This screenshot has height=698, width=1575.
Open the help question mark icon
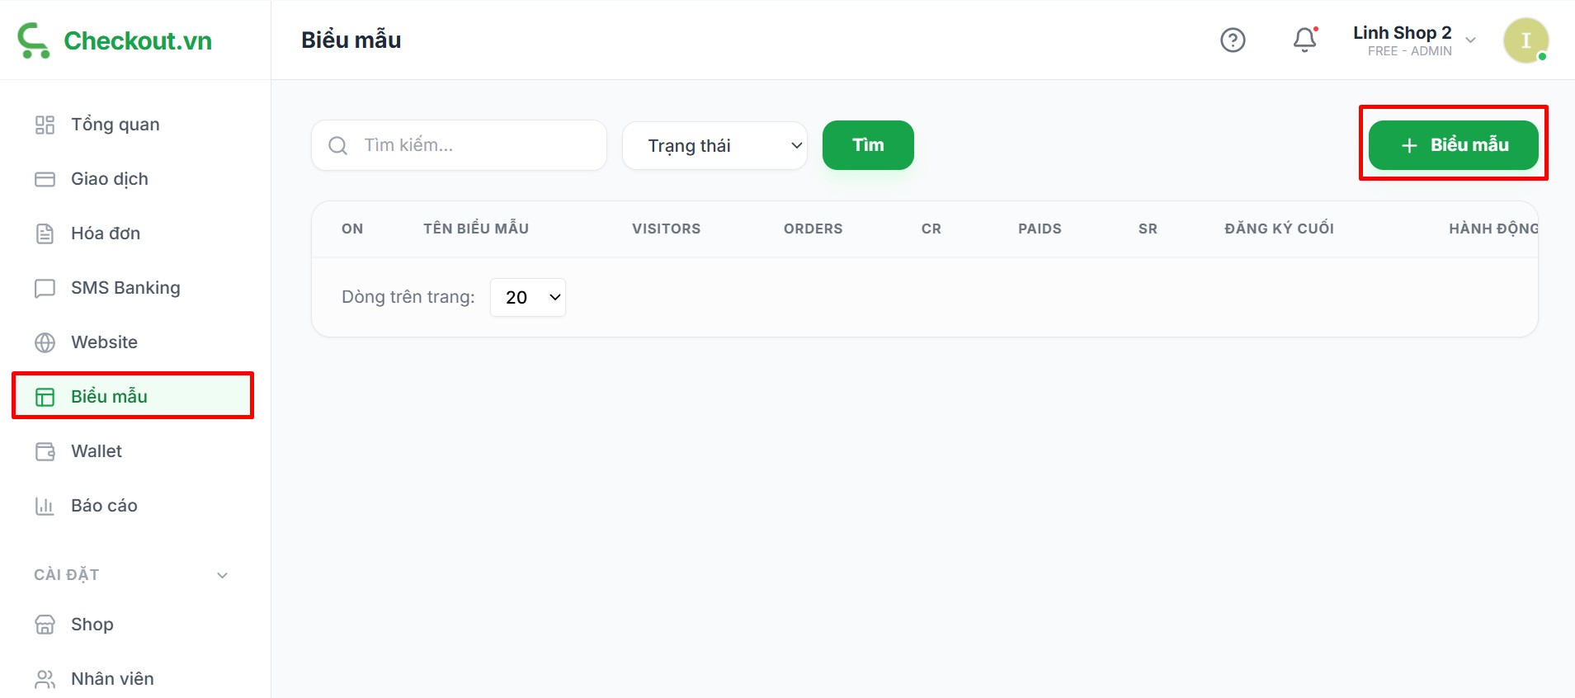(1233, 40)
